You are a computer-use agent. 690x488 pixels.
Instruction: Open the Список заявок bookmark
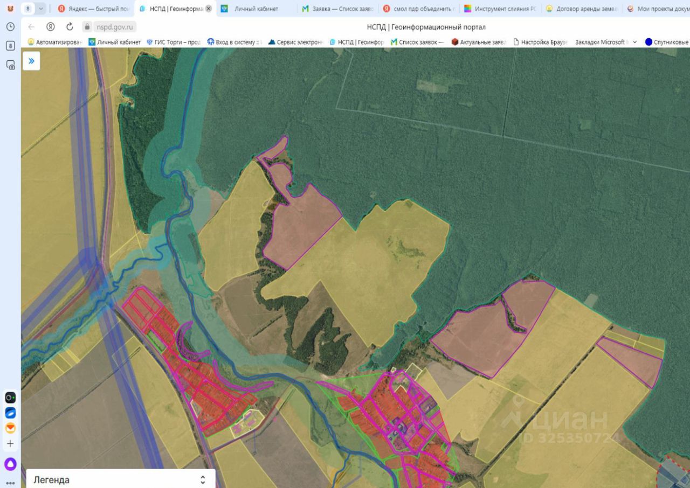coord(417,42)
